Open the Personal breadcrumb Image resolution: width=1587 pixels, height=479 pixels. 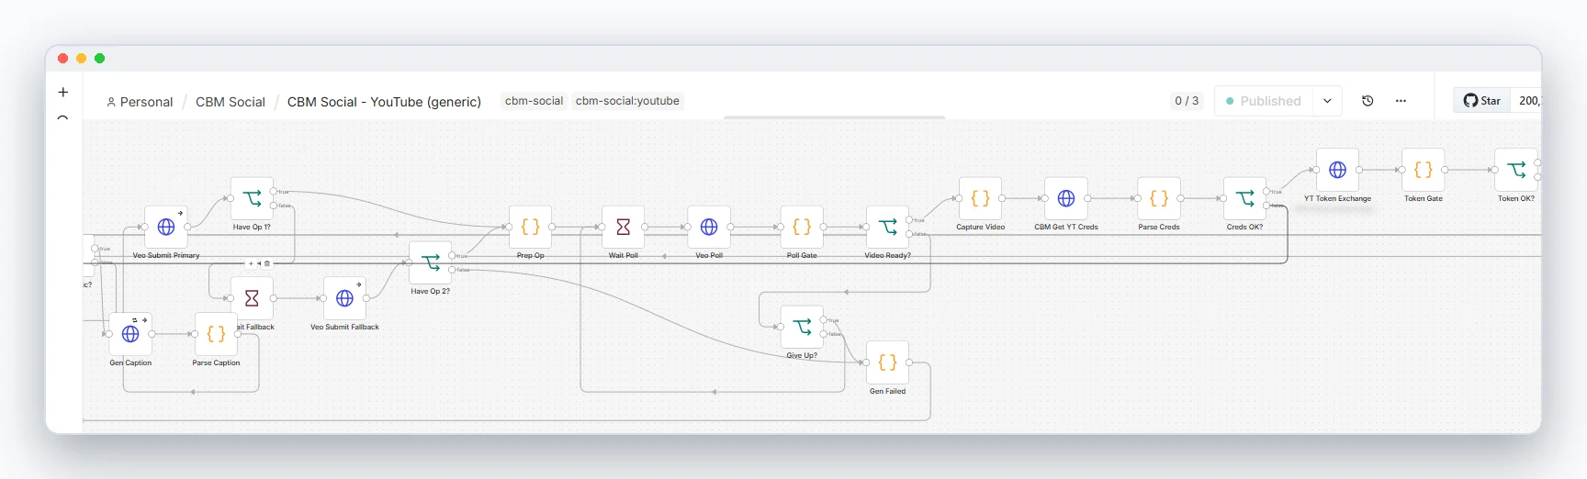click(x=140, y=102)
